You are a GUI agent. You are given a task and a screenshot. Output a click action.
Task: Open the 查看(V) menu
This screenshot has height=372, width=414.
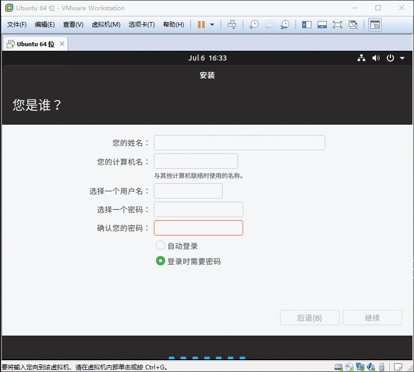[73, 25]
